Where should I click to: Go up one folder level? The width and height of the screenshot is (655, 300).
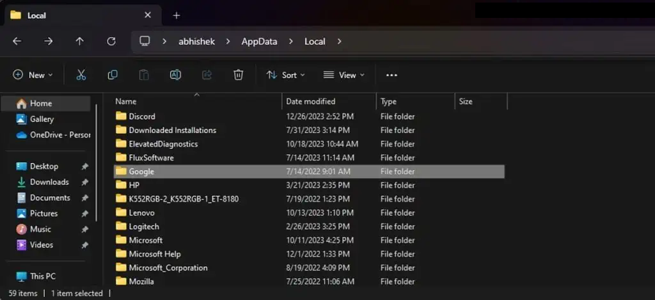tap(79, 42)
